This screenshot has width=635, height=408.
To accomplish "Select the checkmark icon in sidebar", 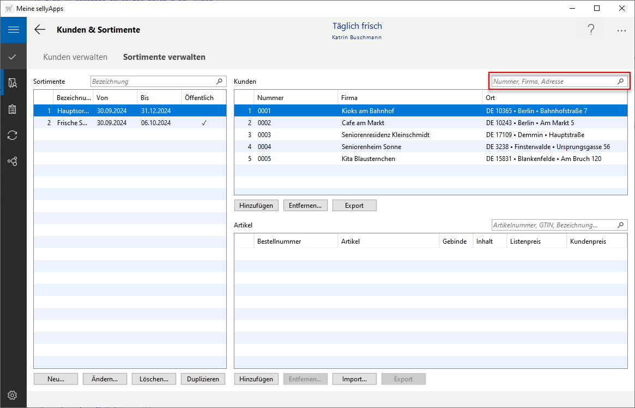I will pyautogui.click(x=13, y=57).
